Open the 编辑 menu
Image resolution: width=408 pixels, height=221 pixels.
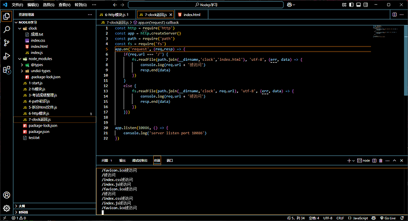click(33, 5)
